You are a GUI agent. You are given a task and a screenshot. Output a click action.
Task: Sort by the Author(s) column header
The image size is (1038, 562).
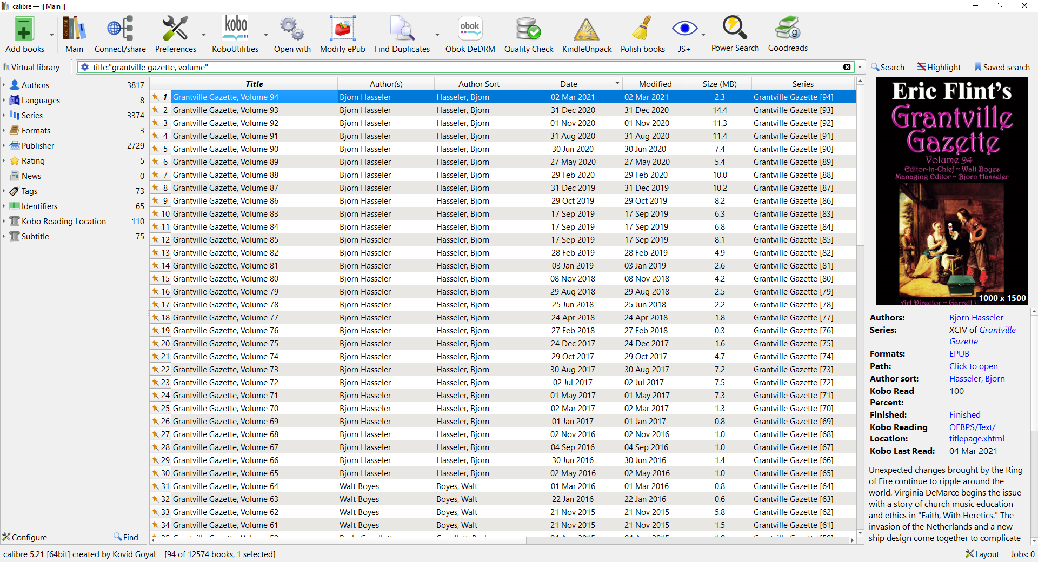tap(386, 84)
